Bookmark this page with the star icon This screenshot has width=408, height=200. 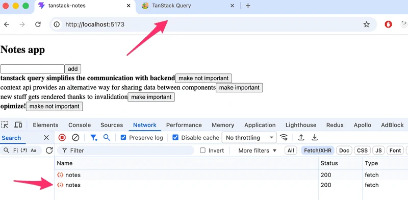coord(366,24)
